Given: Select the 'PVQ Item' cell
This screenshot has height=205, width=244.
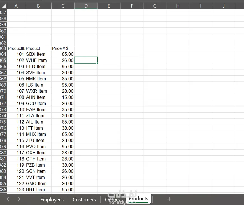Looking at the screenshot, I should tap(38, 146).
